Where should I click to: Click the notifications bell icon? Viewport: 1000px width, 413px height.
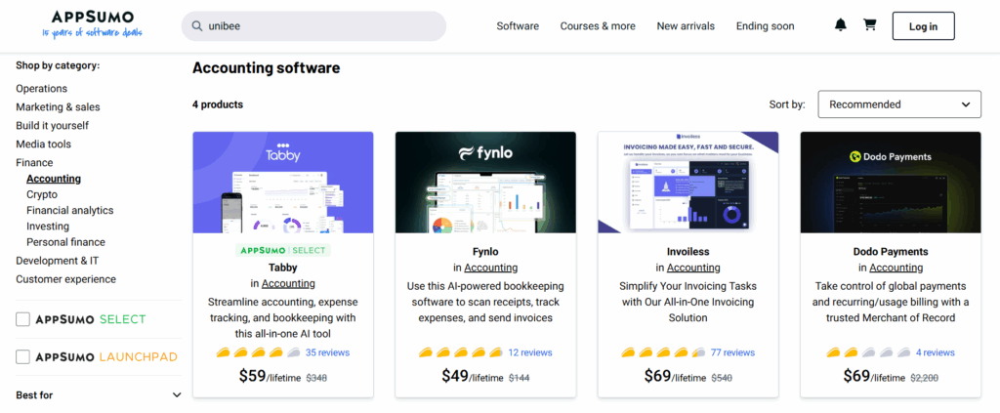point(841,25)
